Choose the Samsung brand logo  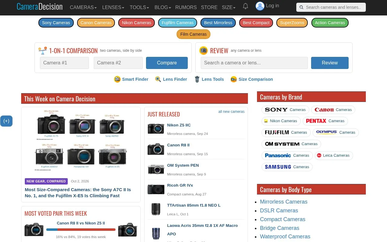point(278,167)
